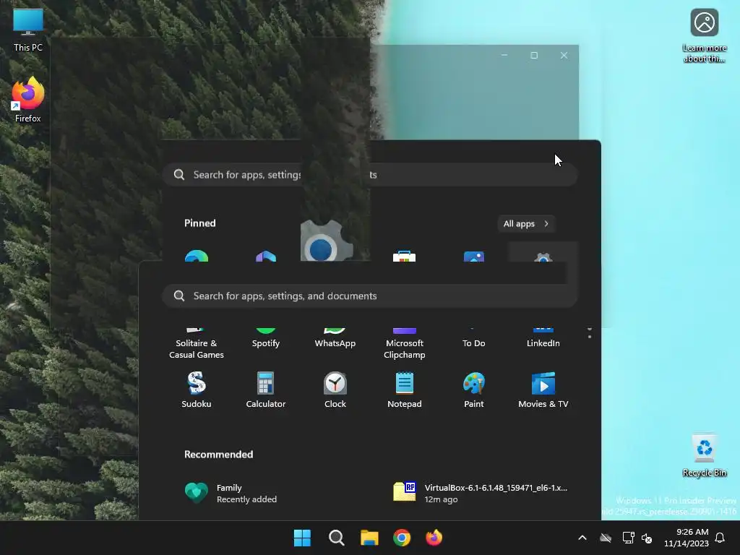Maximize the translucent Settings window
The height and width of the screenshot is (555, 740).
click(x=534, y=55)
